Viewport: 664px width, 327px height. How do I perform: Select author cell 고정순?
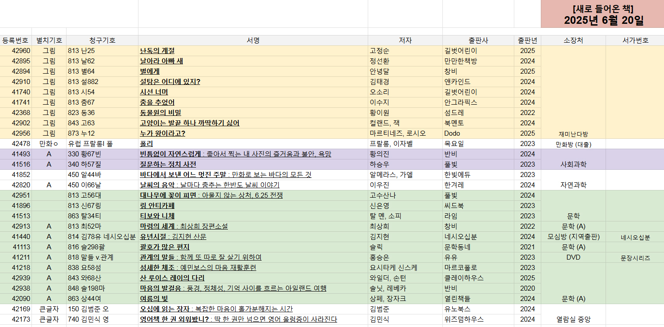pyautogui.click(x=405, y=51)
